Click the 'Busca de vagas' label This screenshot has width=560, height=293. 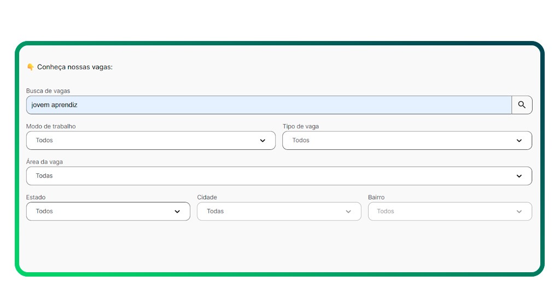48,91
